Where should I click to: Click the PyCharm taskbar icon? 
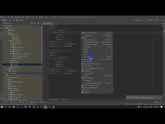coord(45,107)
